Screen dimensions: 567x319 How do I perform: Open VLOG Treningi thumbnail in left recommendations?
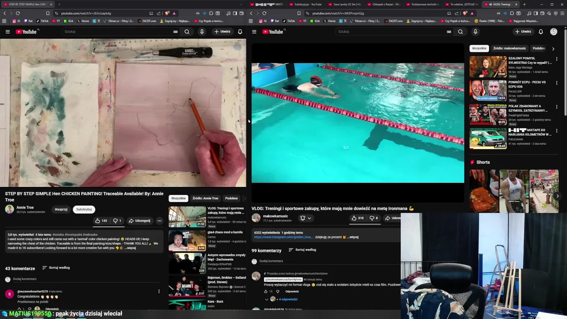(x=187, y=217)
